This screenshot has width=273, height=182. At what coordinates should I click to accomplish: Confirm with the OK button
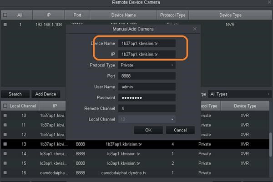(x=148, y=130)
